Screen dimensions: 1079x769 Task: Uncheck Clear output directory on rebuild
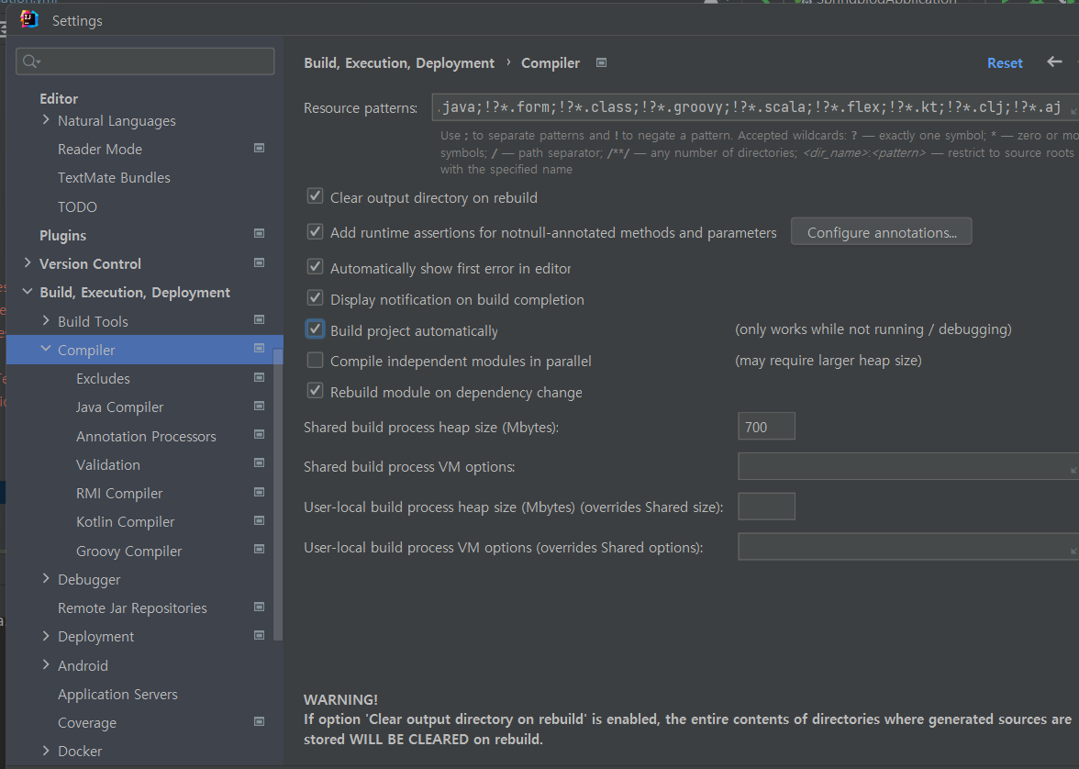pyautogui.click(x=315, y=196)
